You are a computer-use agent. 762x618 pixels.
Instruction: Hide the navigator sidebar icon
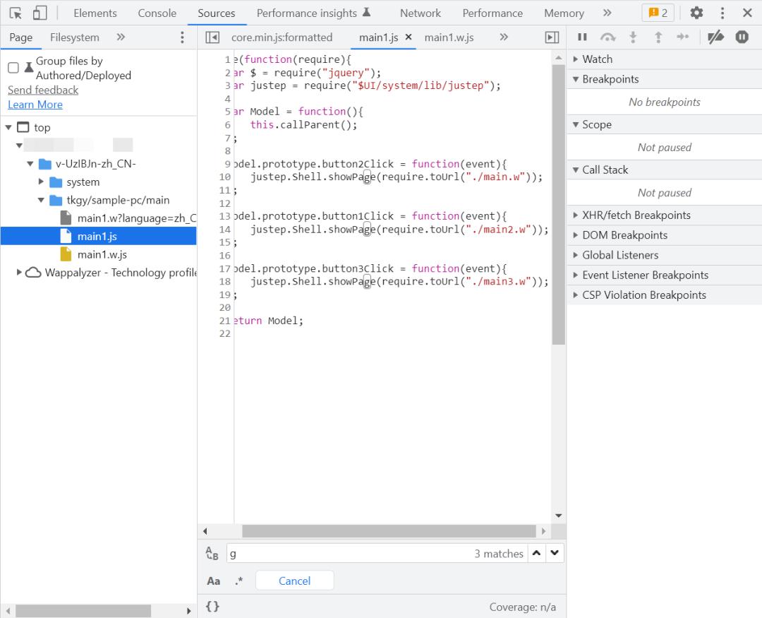212,37
